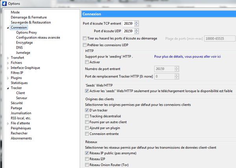Check the HTTP seeding 'Activer' checkbox
This screenshot has height=168, width=236.
pos(87,62)
